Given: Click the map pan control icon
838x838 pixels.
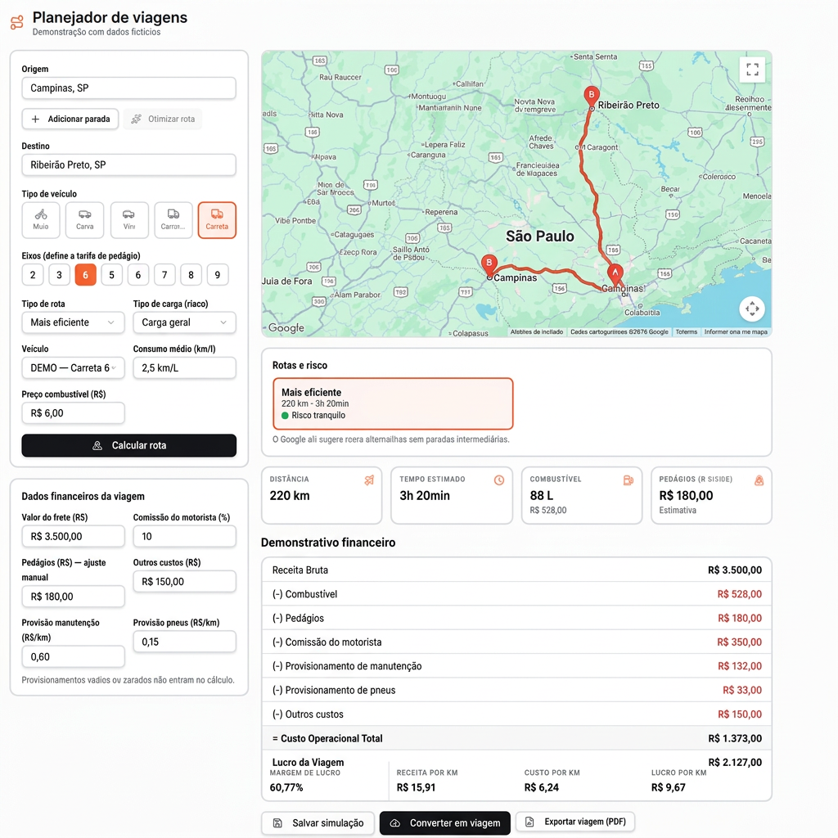Looking at the screenshot, I should (752, 309).
